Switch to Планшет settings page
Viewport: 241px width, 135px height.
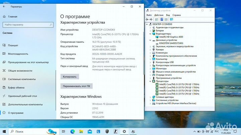coord(13,45)
